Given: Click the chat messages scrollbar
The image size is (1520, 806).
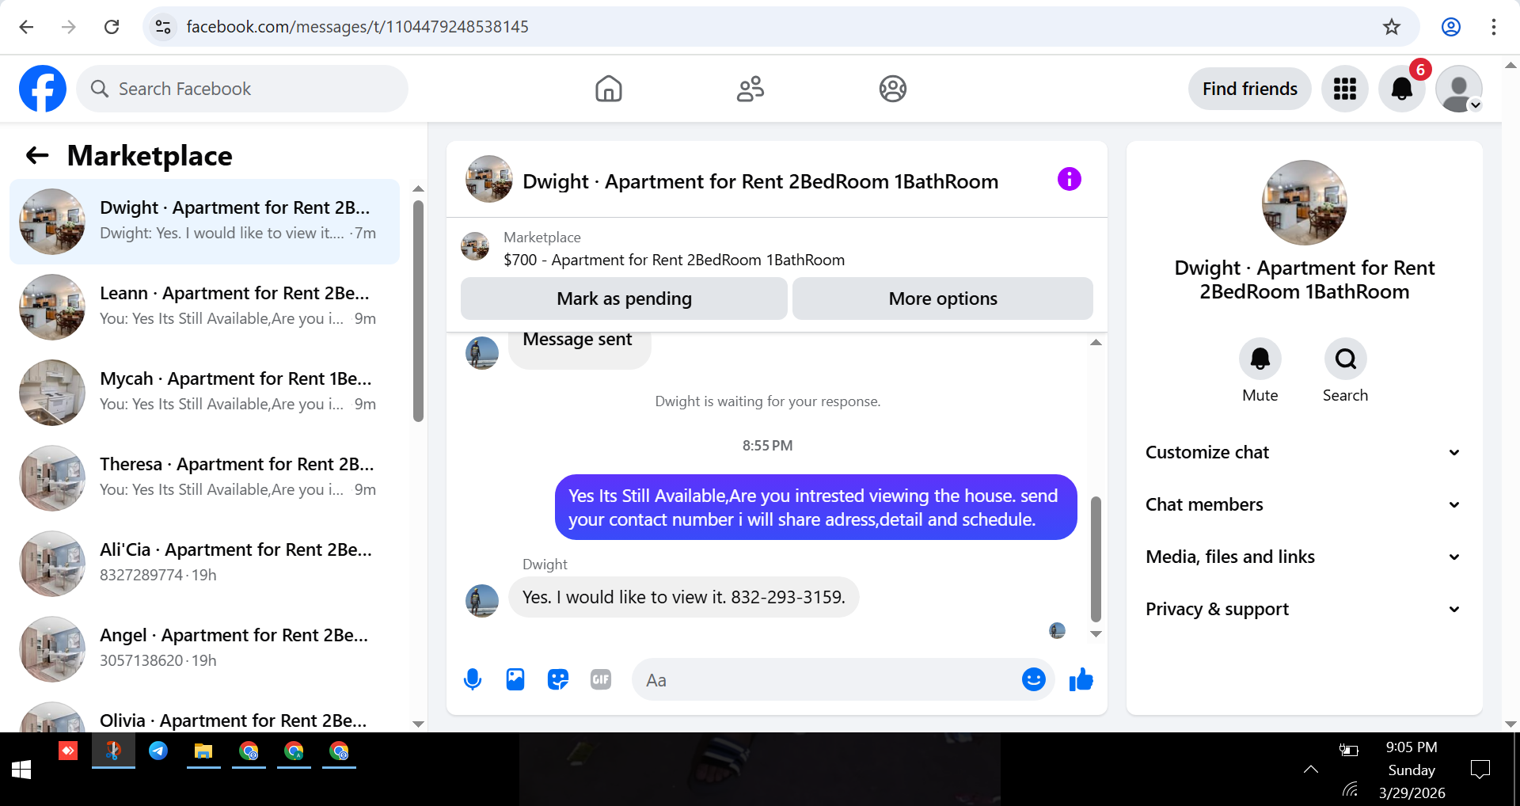Looking at the screenshot, I should click(x=1096, y=559).
